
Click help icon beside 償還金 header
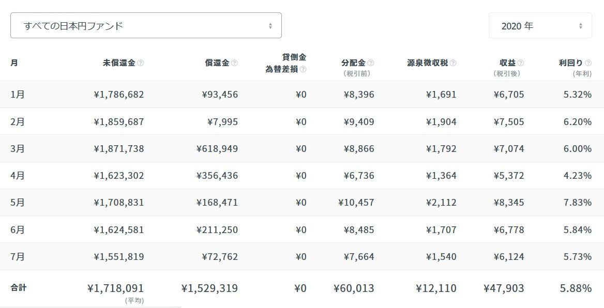point(234,63)
